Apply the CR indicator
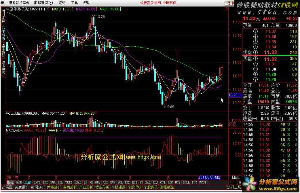The image size is (300, 193). (x=86, y=182)
